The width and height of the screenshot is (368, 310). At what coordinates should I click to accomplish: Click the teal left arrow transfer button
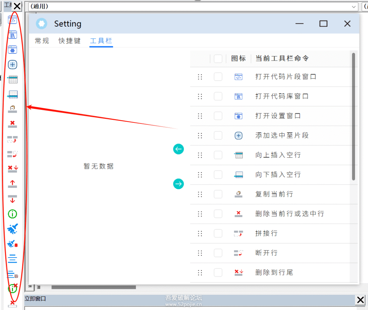(178, 149)
